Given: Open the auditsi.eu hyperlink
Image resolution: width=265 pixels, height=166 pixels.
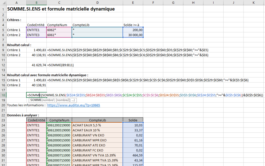Looking at the screenshot, I should (x=73, y=105).
